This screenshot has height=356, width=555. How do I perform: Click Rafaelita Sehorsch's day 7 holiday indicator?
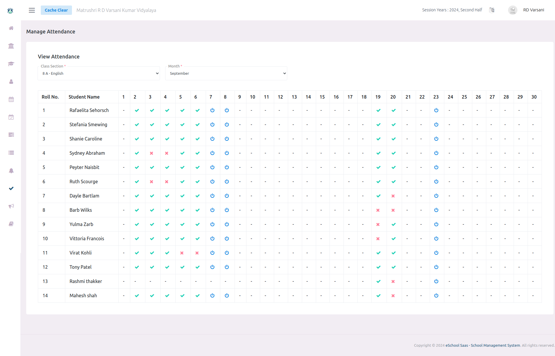pyautogui.click(x=212, y=110)
